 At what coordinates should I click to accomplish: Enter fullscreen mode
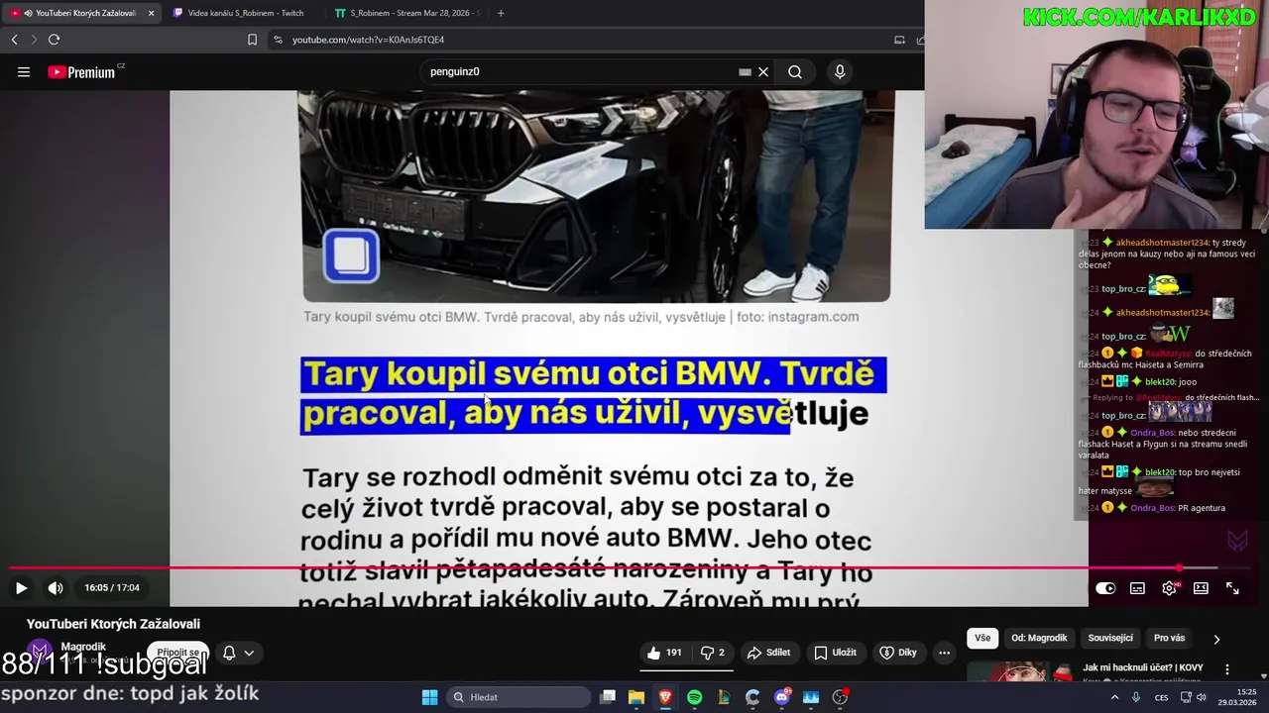(1232, 588)
